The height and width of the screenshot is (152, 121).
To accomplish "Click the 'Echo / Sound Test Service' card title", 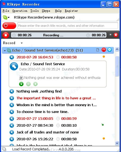I will (x=43, y=64).
